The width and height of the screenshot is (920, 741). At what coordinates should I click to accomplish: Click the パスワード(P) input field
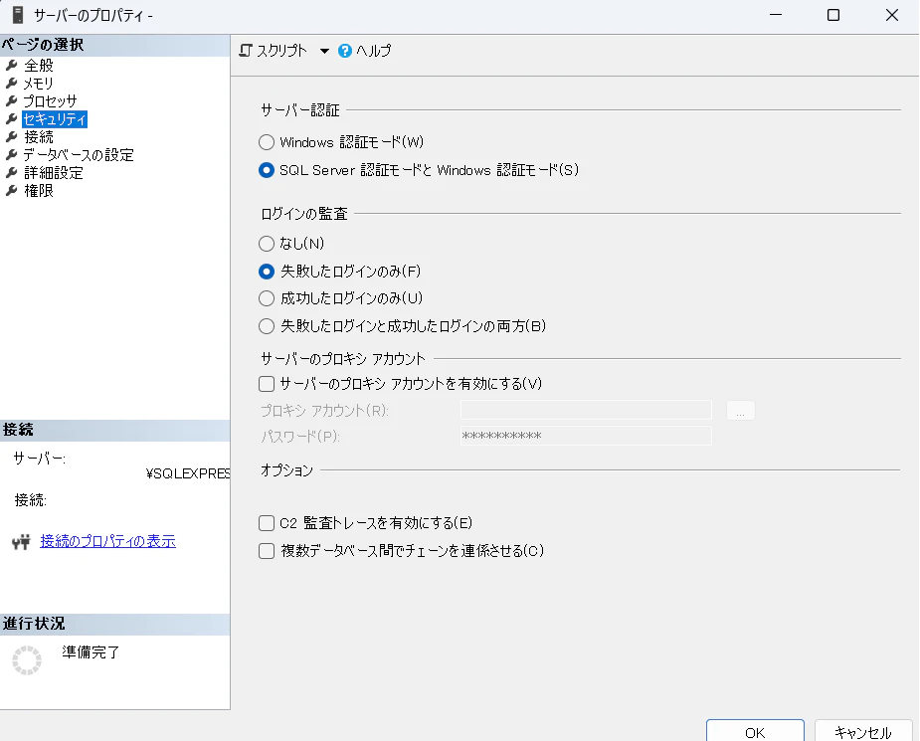click(x=586, y=436)
